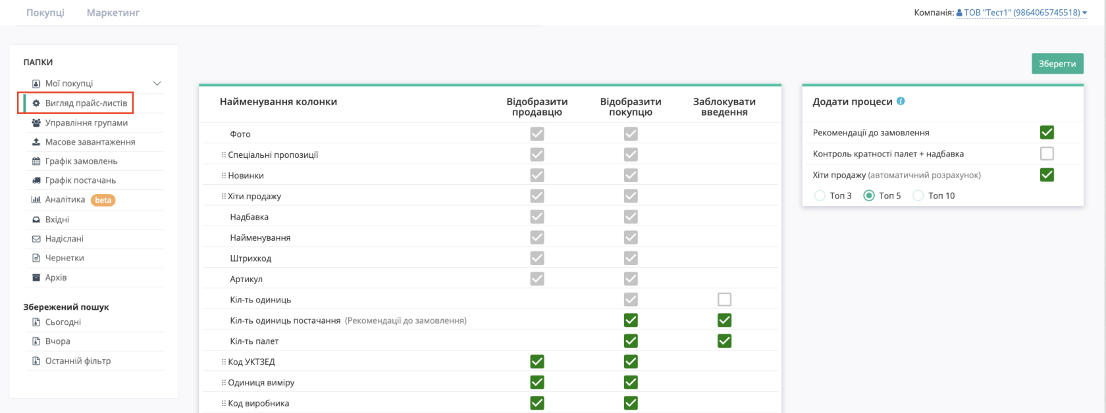Switch to the Покупці tab
The height and width of the screenshot is (413, 1106).
pos(45,12)
